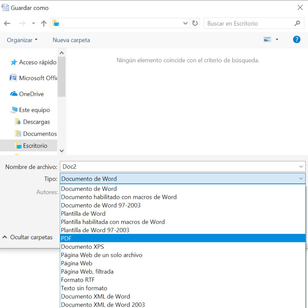Image resolution: width=308 pixels, height=308 pixels.
Task: Select Texto sin formato type
Action: click(183, 288)
